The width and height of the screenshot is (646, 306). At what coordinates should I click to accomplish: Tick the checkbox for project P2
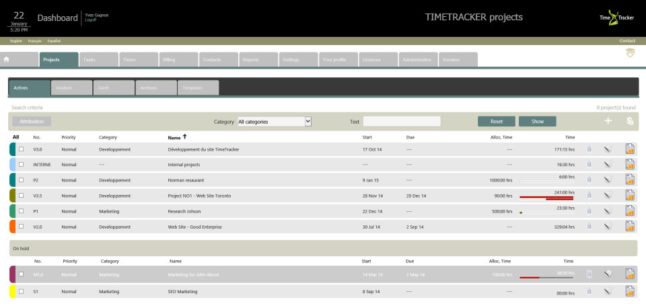pyautogui.click(x=21, y=180)
